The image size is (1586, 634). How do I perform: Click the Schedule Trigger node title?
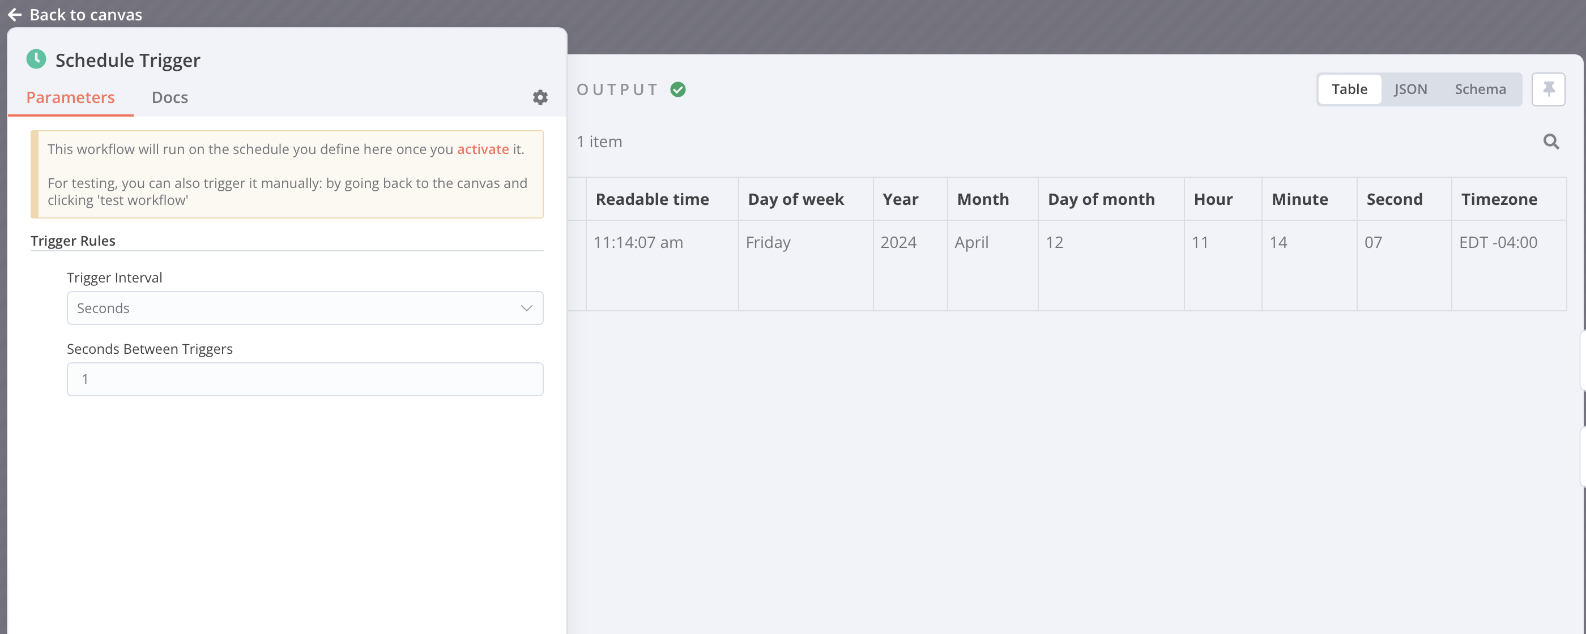pyautogui.click(x=127, y=59)
